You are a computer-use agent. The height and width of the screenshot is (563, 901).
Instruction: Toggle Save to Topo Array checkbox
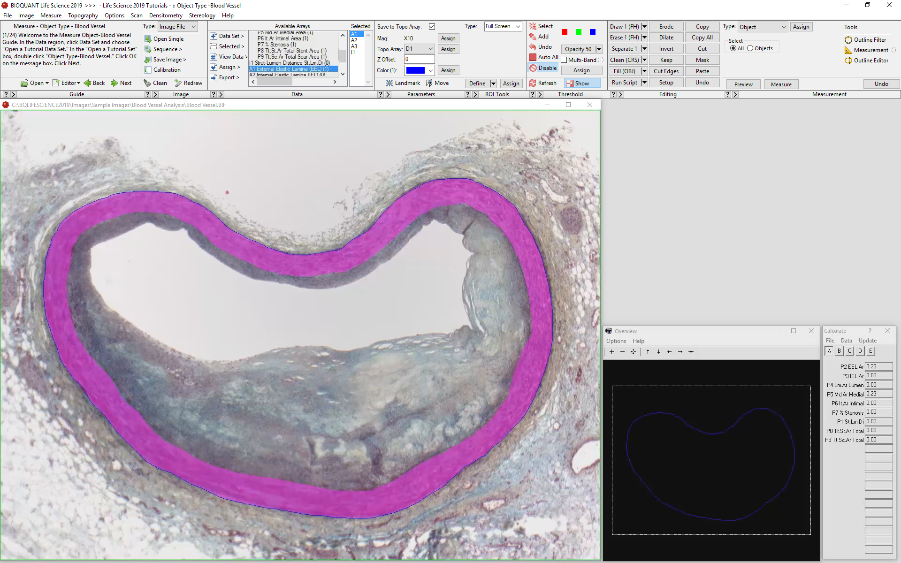point(432,27)
